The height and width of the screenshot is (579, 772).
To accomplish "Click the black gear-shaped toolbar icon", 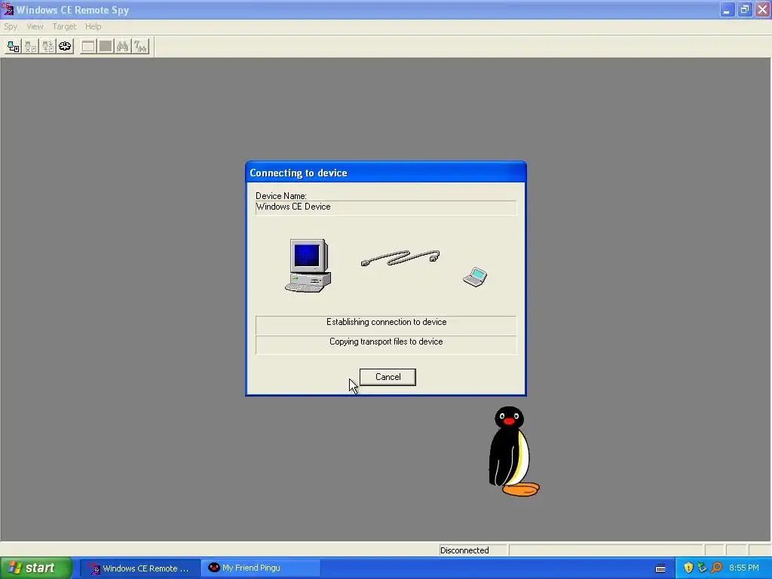I will (65, 46).
